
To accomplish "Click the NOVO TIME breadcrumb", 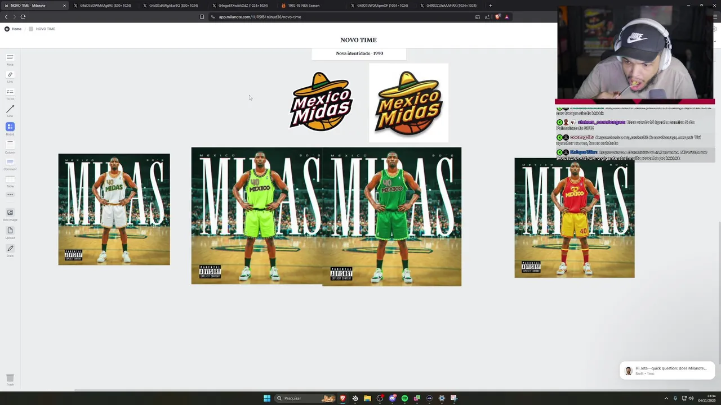I will coord(42,29).
